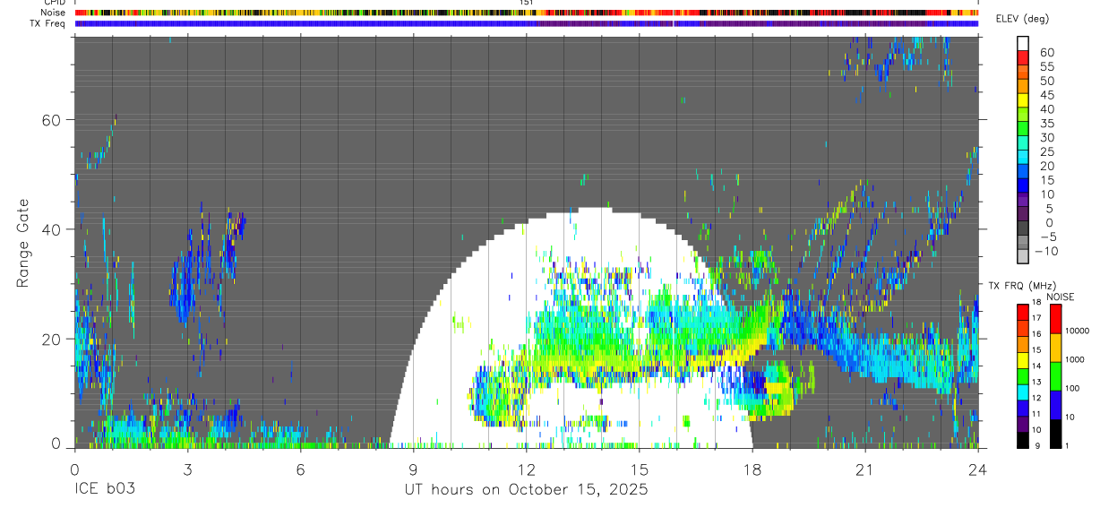Click the '24' hour tick label on time axis
The width and height of the screenshot is (1100, 508).
977,469
